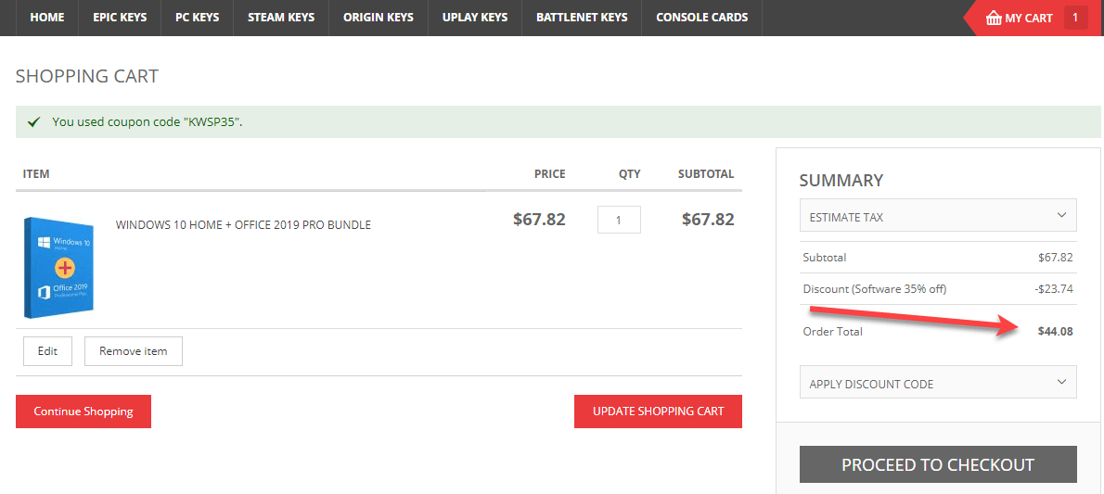Edit the cart item
1104x494 pixels.
click(47, 351)
